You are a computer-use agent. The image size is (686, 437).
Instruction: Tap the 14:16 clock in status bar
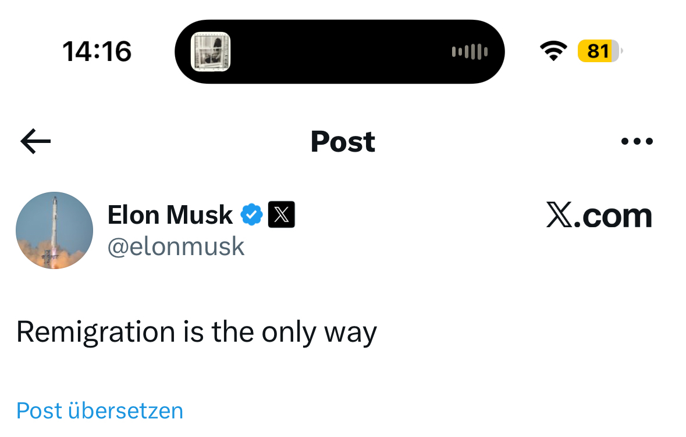(97, 52)
